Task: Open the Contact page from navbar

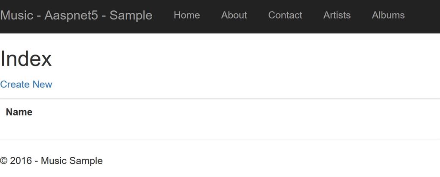Action: click(x=285, y=16)
